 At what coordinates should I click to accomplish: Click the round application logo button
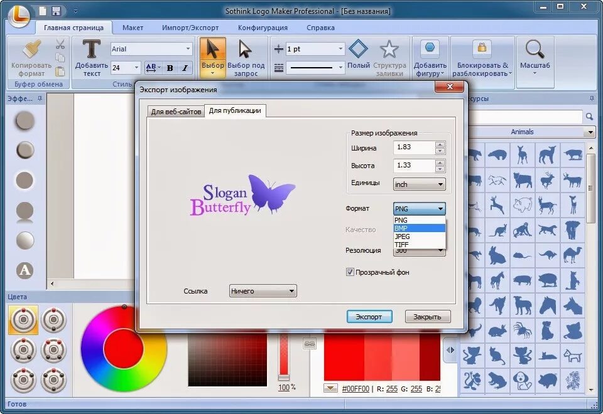[19, 15]
